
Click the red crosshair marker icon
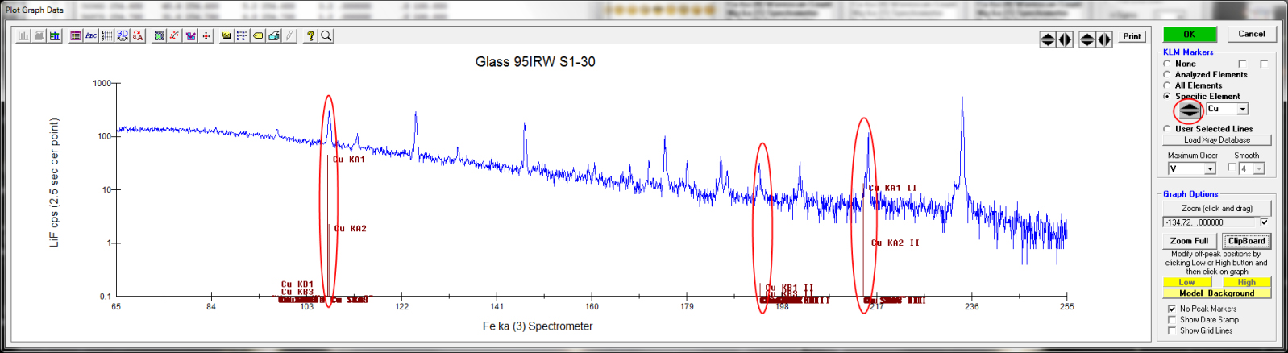(x=206, y=36)
